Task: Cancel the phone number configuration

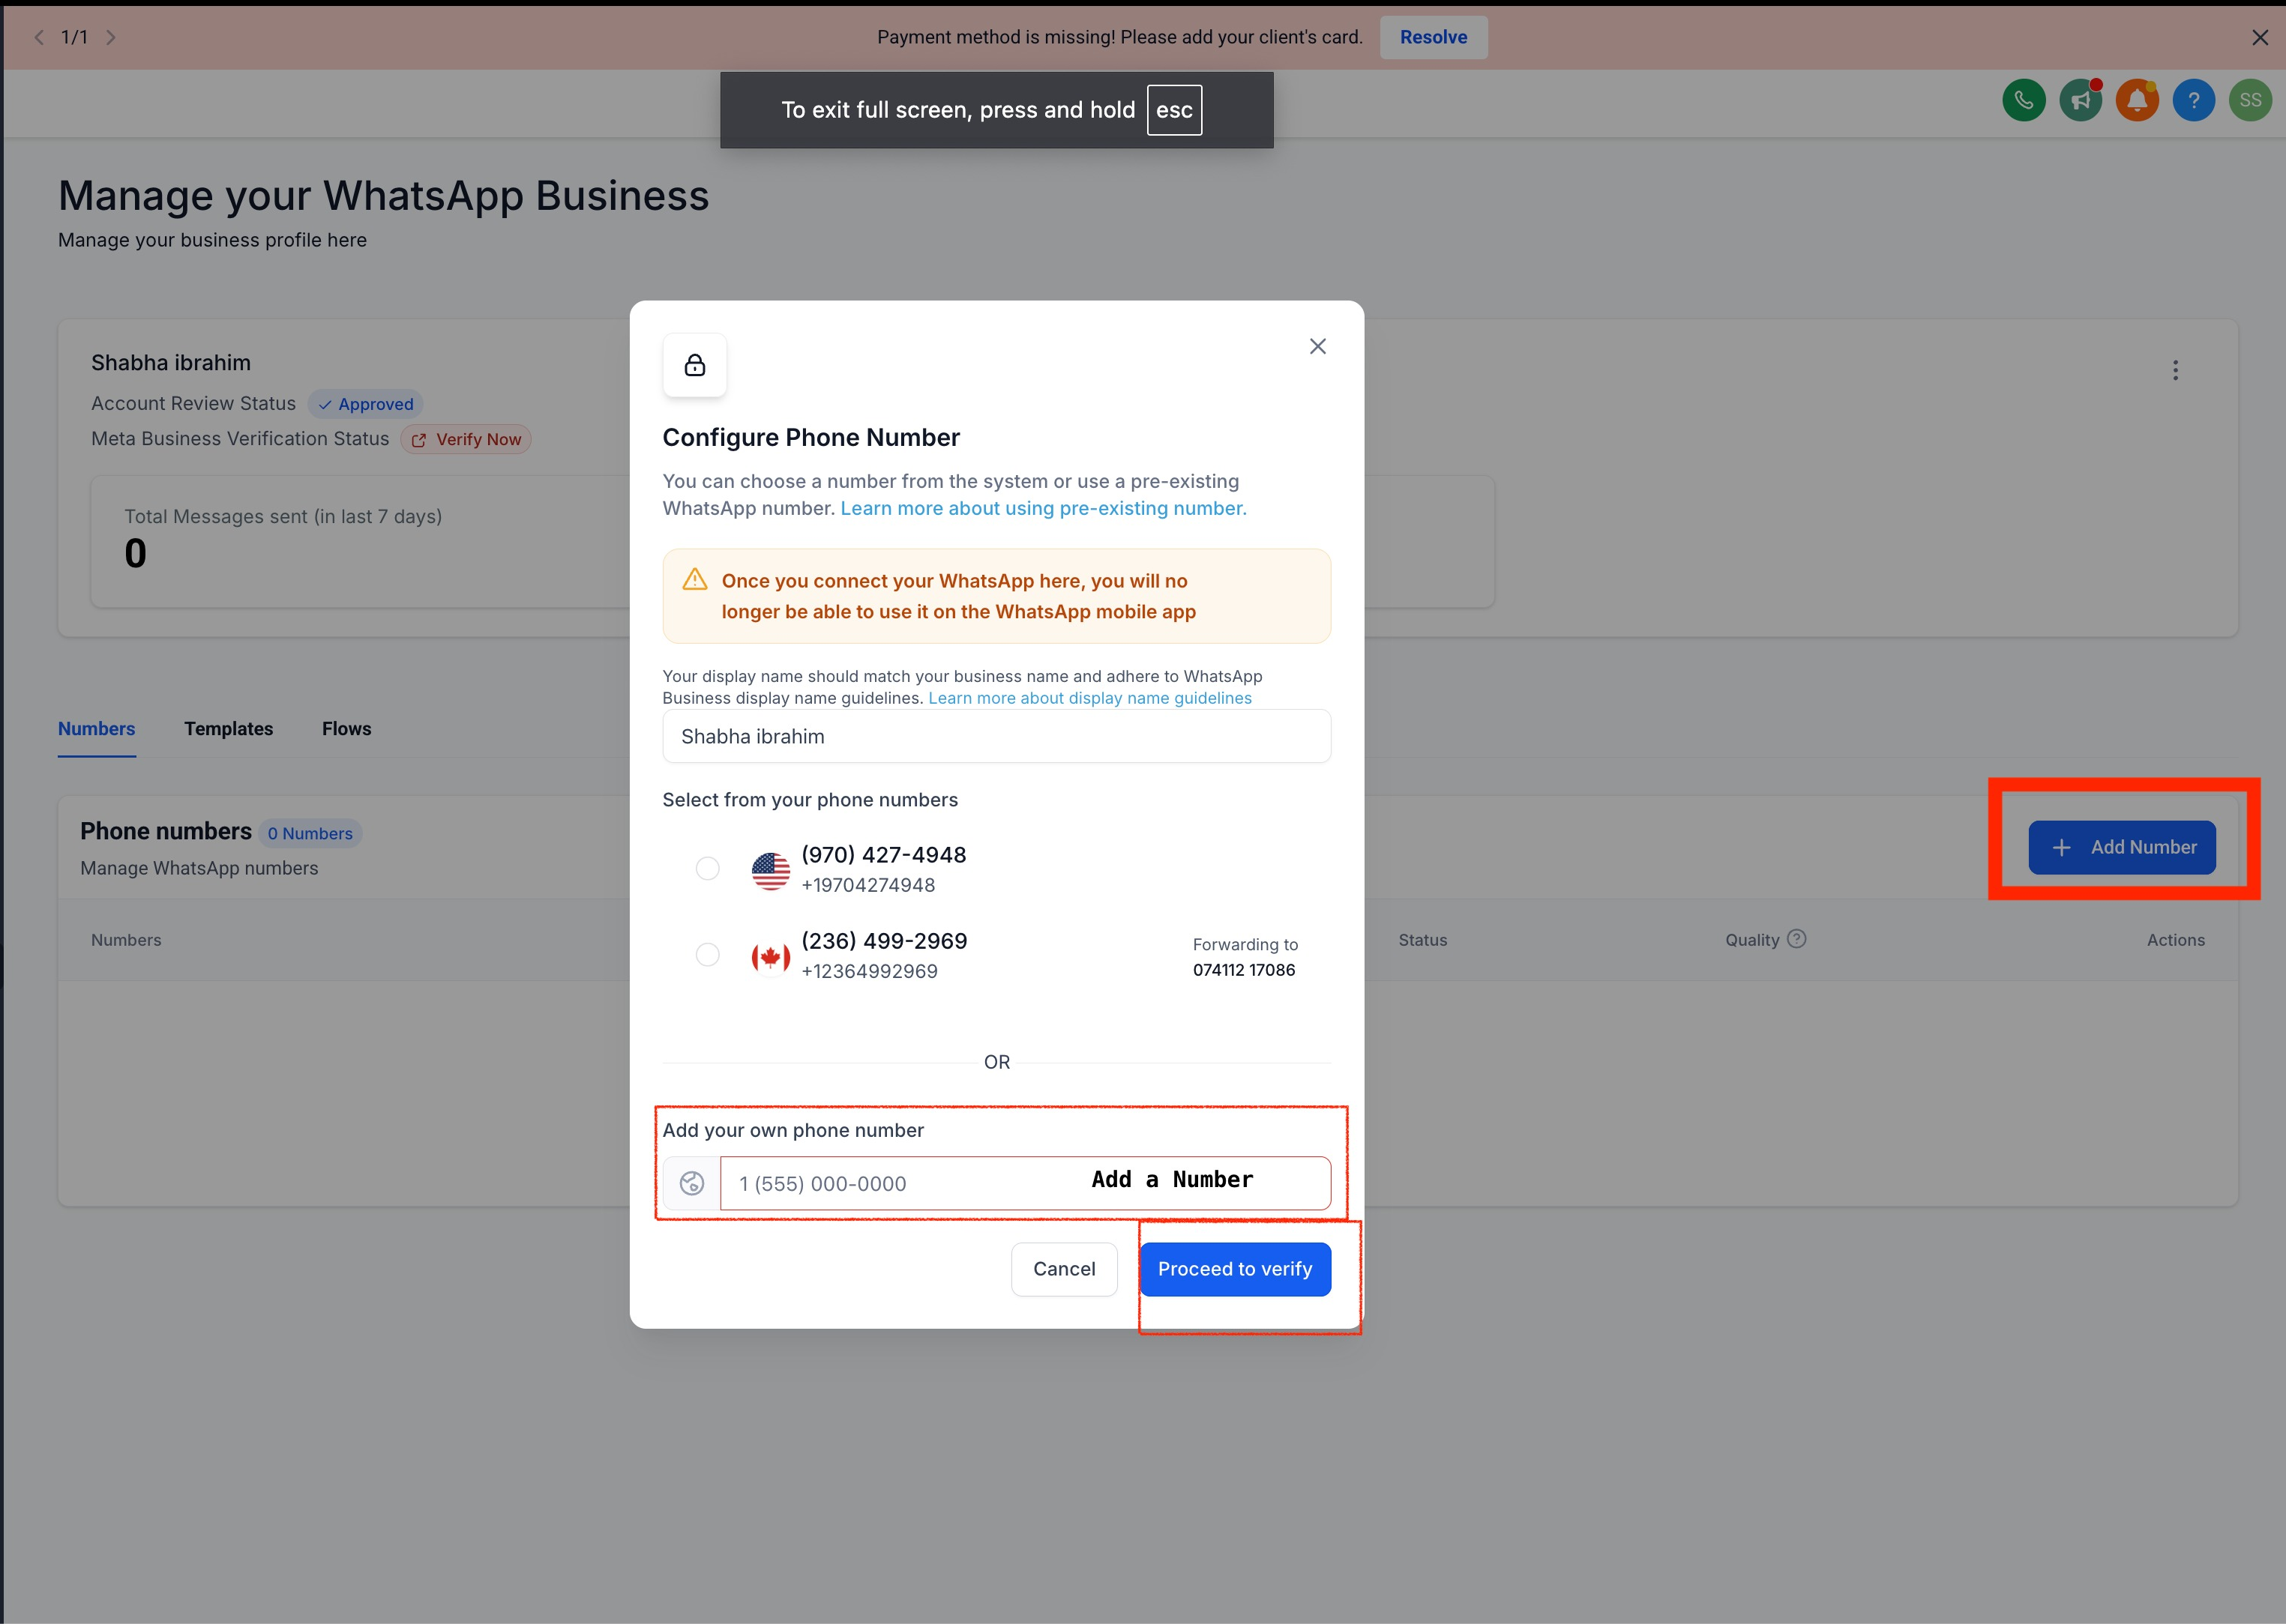Action: 1063,1269
